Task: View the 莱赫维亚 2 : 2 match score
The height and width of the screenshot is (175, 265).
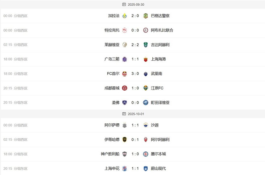Action: pyautogui.click(x=135, y=45)
